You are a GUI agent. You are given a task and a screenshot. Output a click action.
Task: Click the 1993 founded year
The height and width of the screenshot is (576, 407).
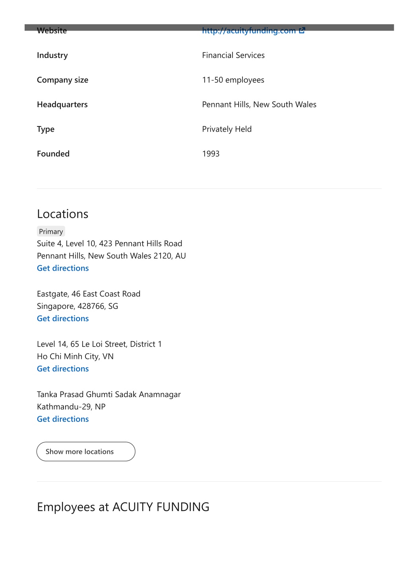211,154
